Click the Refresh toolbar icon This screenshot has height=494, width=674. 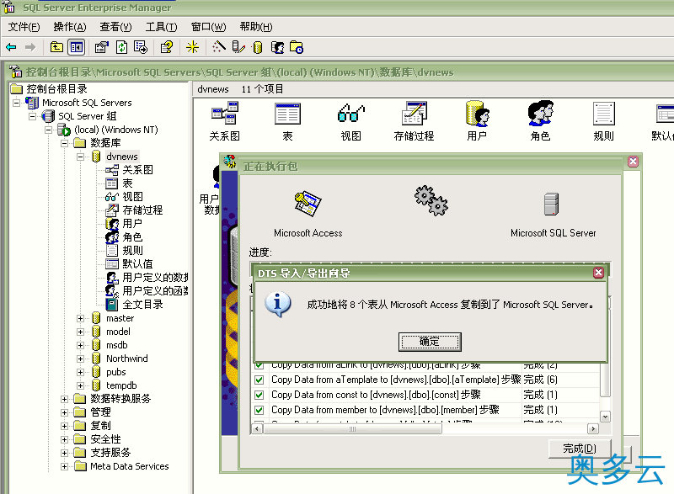click(122, 47)
